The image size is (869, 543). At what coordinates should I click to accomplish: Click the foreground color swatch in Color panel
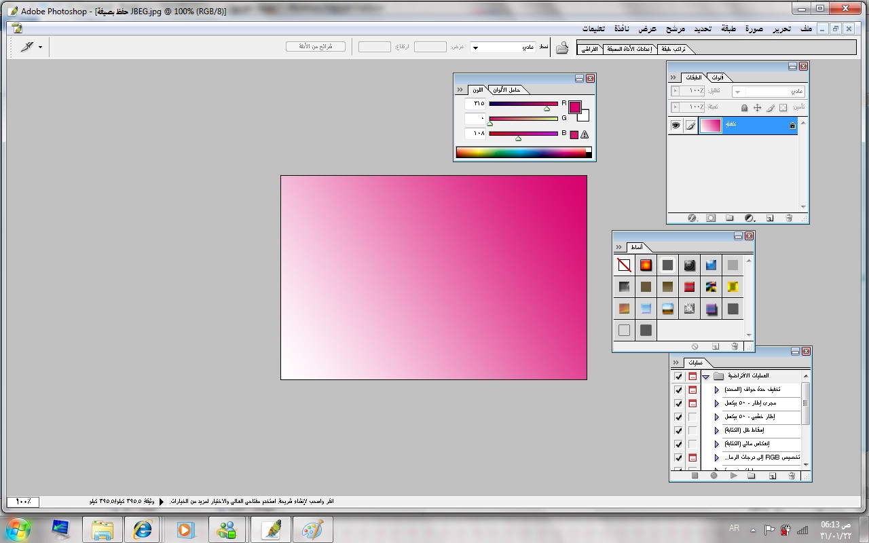point(574,107)
